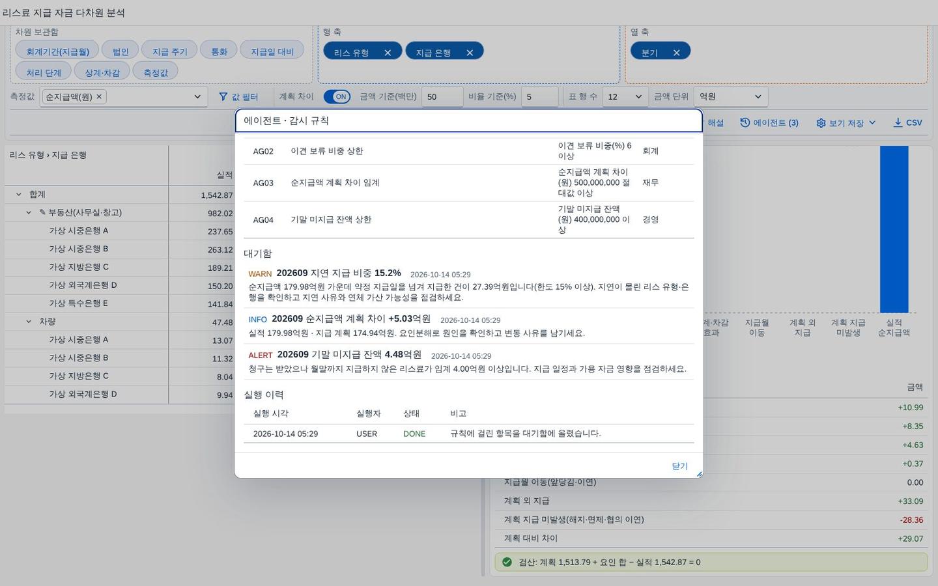Select the 측정값 dimension chip

156,72
